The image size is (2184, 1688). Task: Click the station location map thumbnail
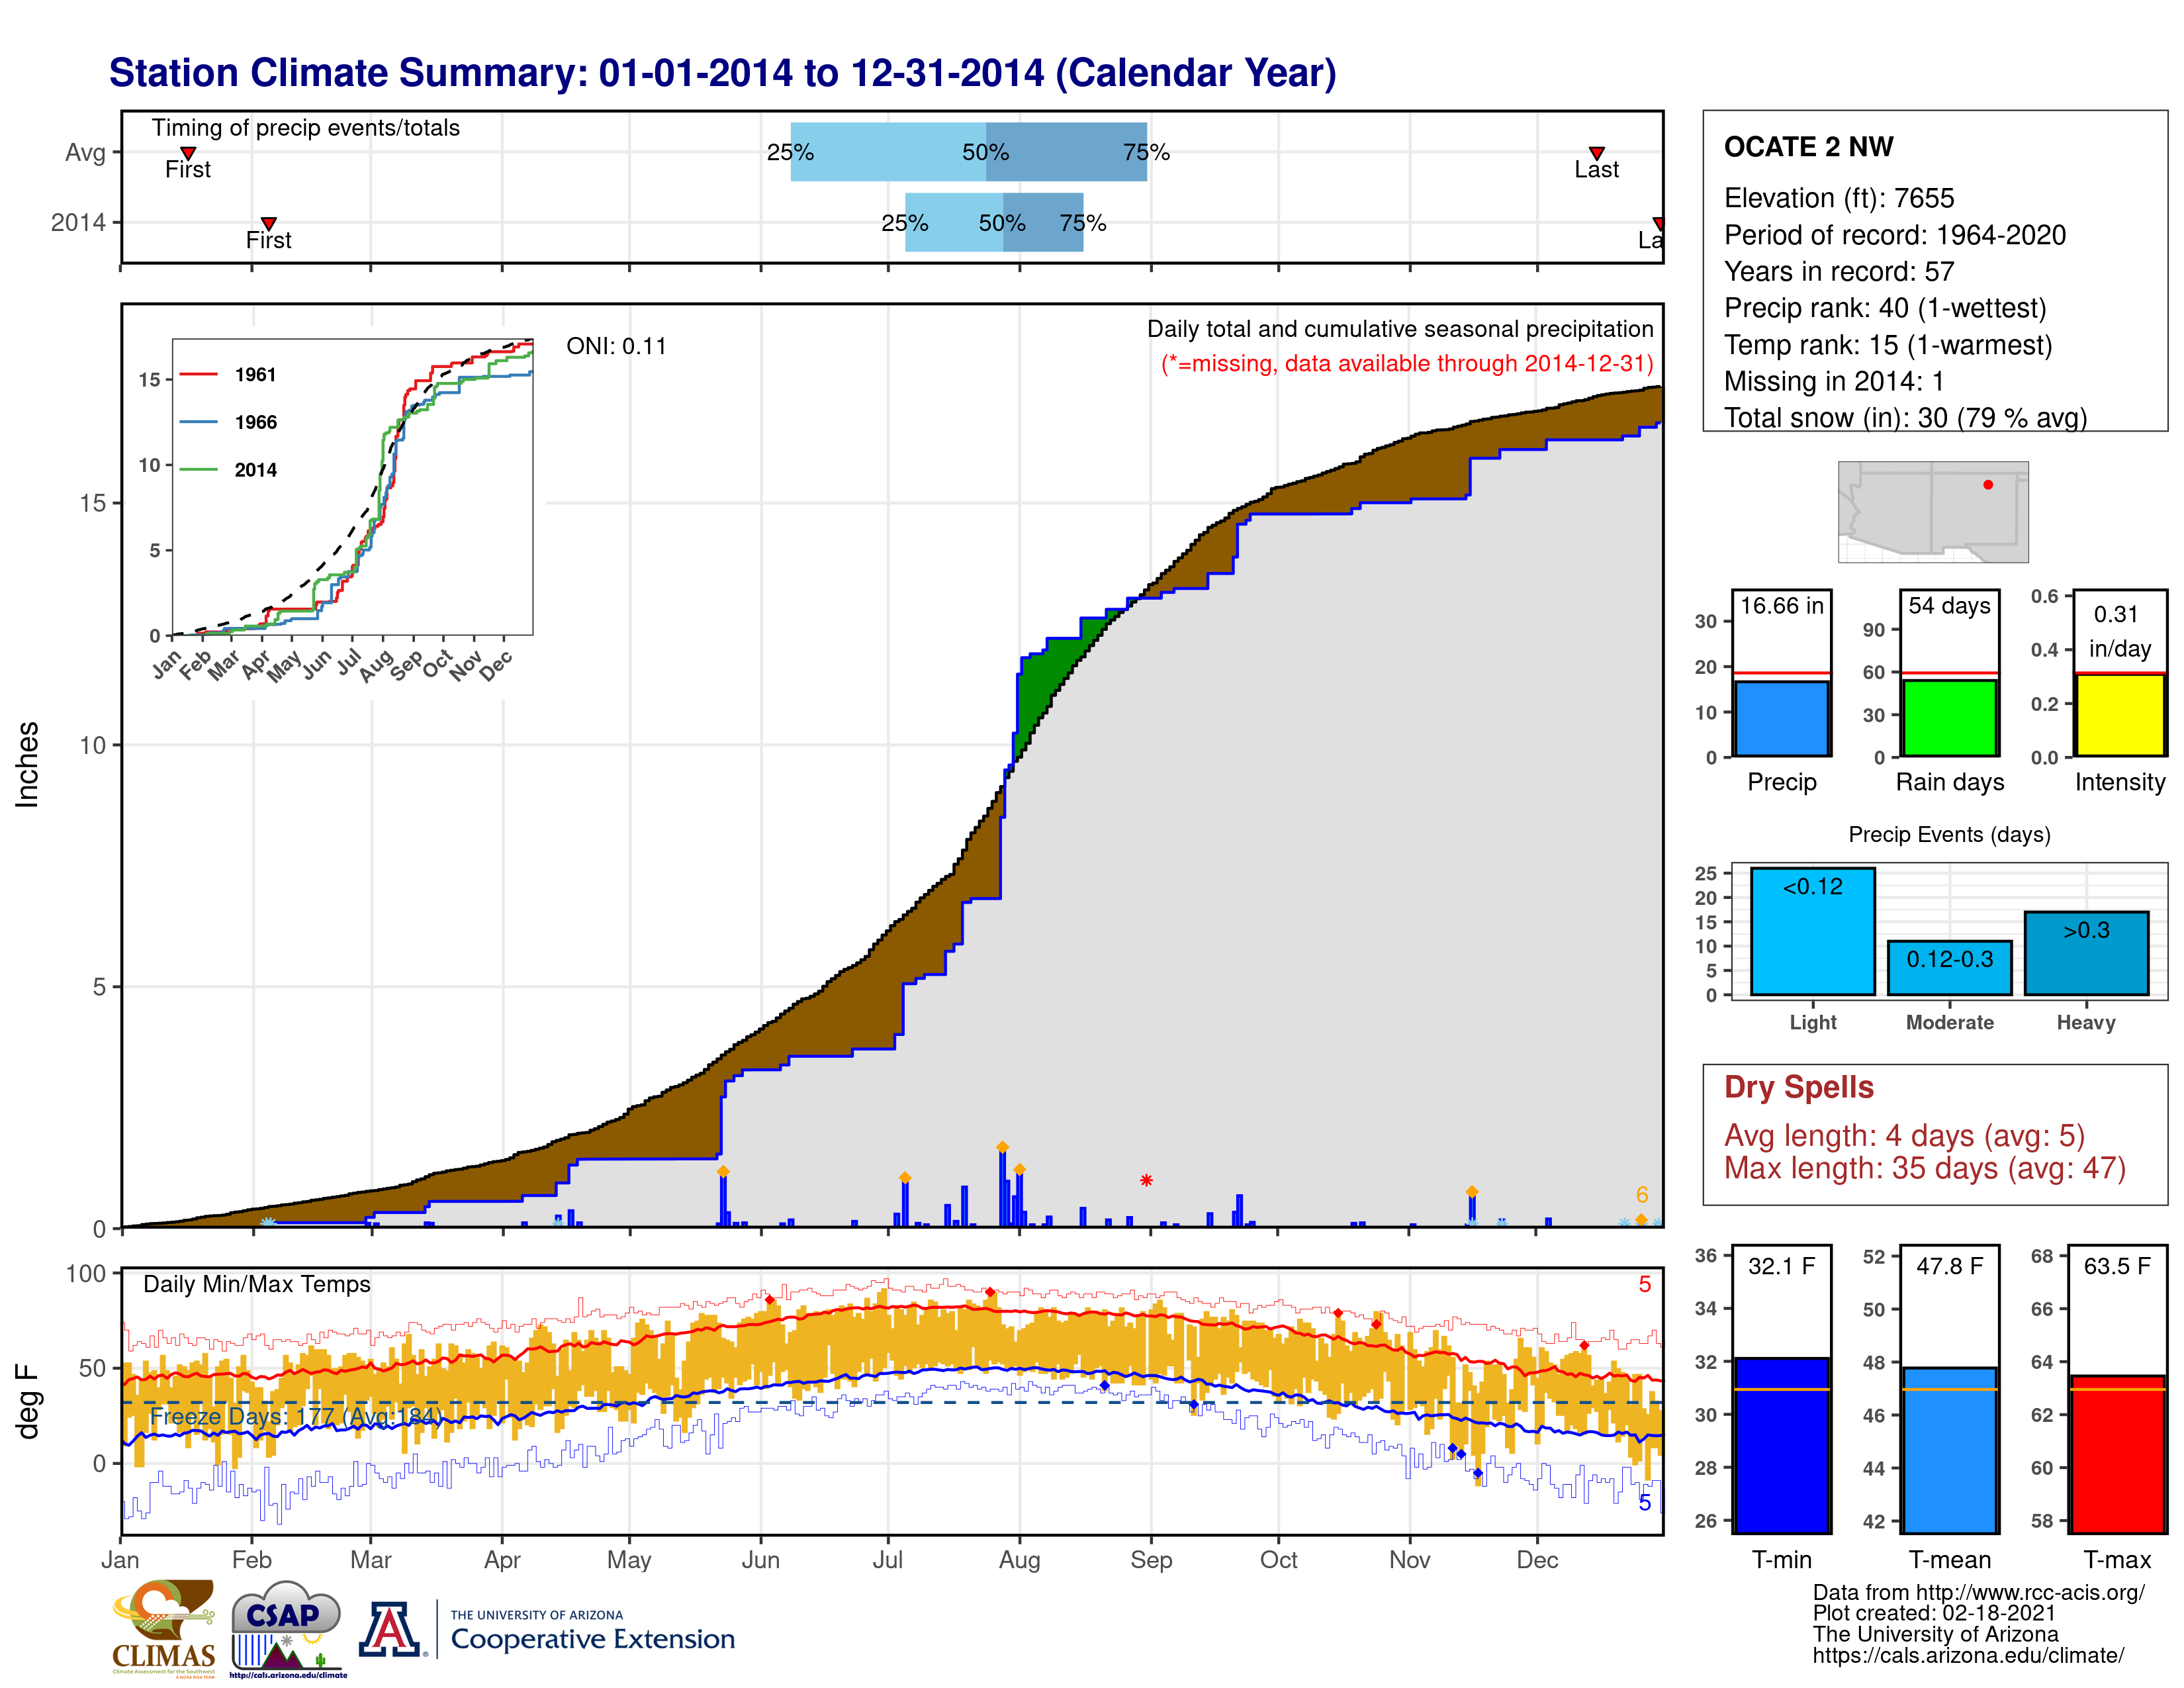pyautogui.click(x=1933, y=512)
